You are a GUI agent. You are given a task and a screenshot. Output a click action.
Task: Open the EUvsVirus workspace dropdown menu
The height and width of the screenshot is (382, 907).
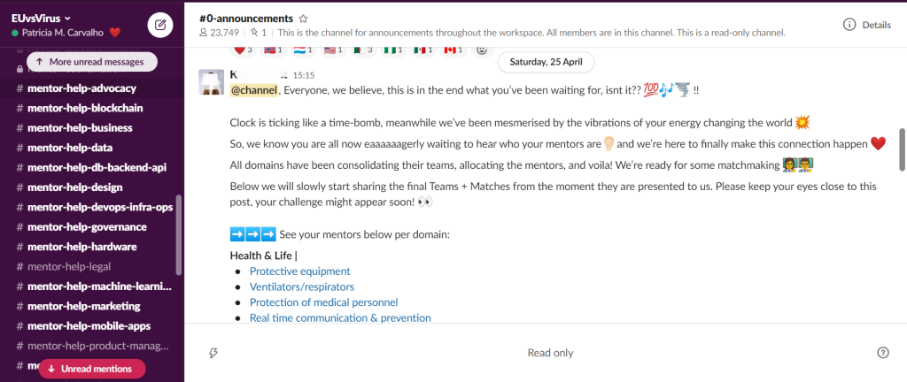[x=42, y=18]
